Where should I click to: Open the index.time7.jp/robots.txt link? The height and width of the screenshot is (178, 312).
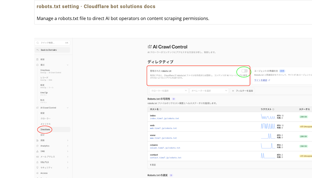164,118
